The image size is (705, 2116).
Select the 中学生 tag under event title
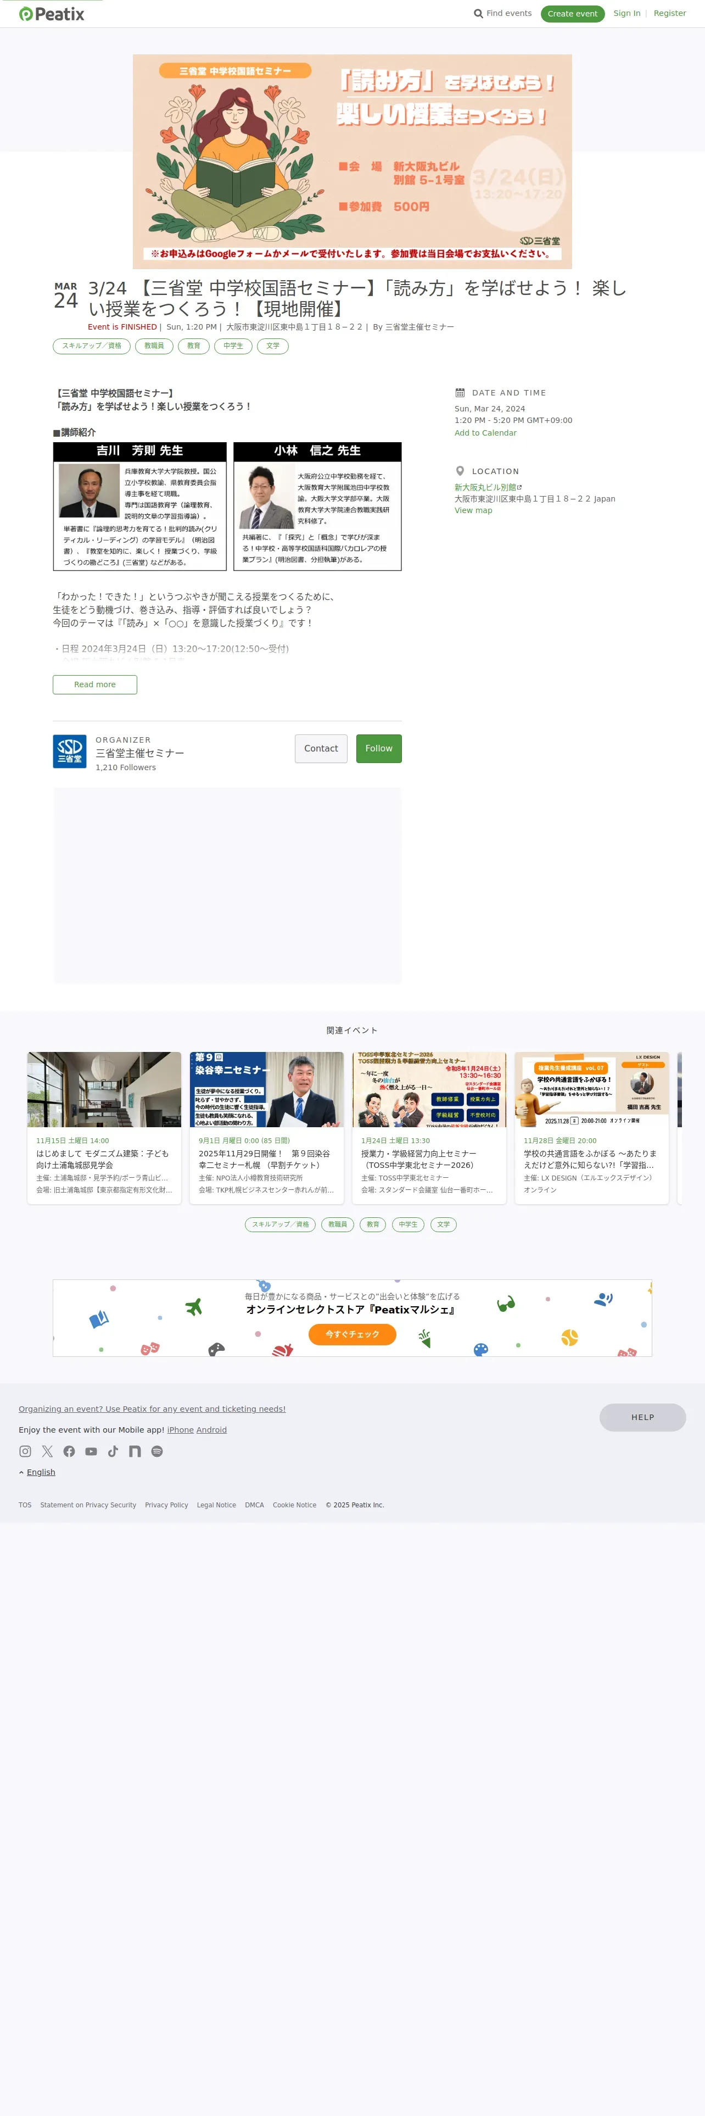point(233,346)
